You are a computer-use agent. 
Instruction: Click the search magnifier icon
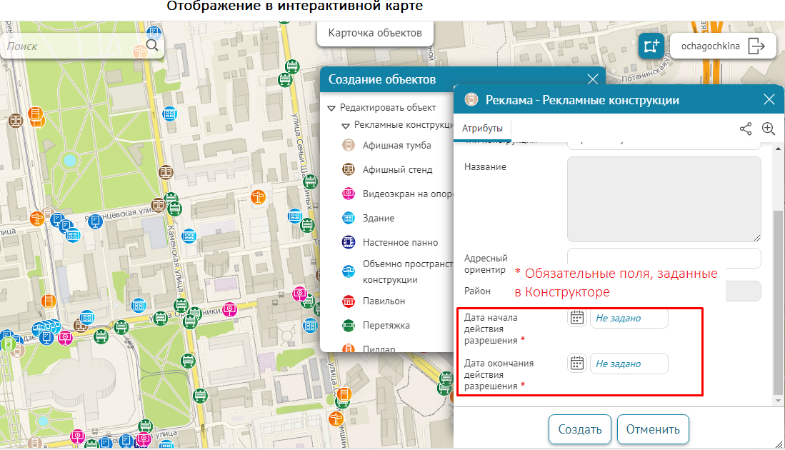152,46
